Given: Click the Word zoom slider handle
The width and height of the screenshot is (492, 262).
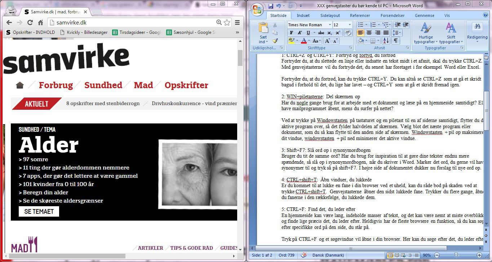Looking at the screenshot, I should coord(456,255).
